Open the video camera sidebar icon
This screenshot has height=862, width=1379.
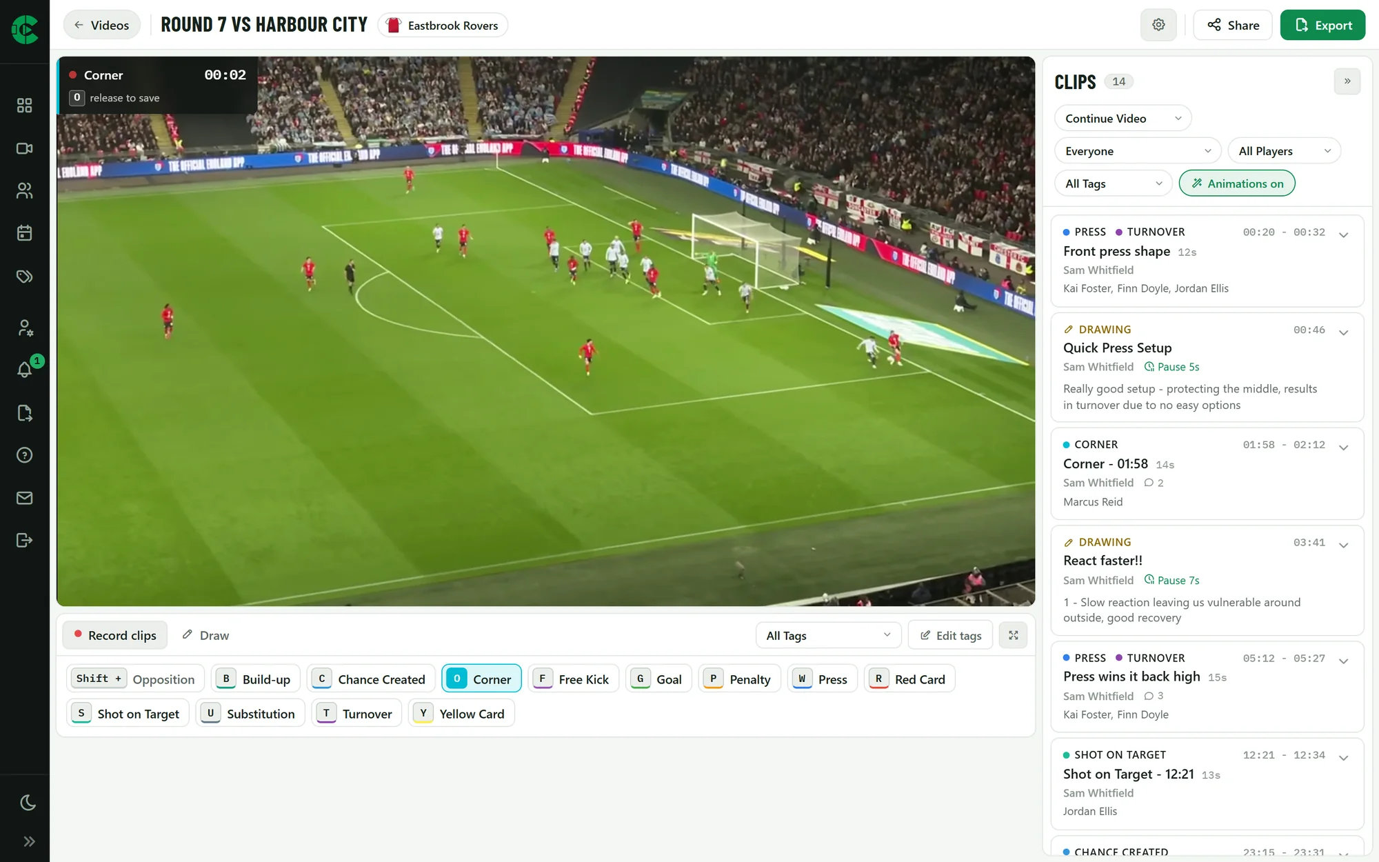[24, 148]
